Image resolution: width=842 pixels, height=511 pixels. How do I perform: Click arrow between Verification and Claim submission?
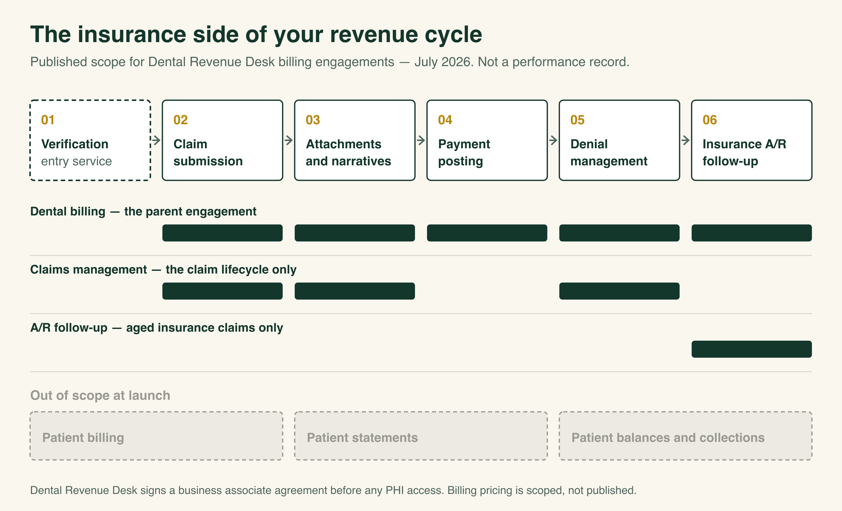point(156,140)
